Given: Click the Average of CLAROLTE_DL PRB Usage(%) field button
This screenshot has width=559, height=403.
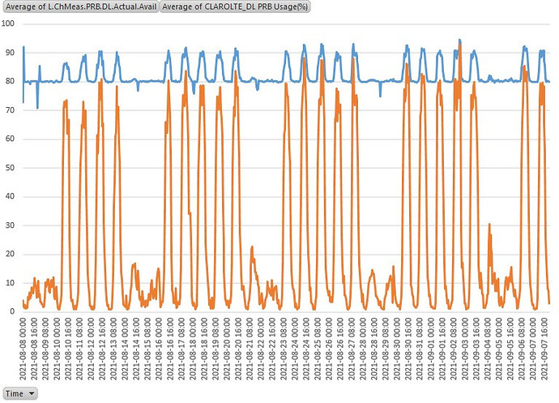Looking at the screenshot, I should click(235, 6).
